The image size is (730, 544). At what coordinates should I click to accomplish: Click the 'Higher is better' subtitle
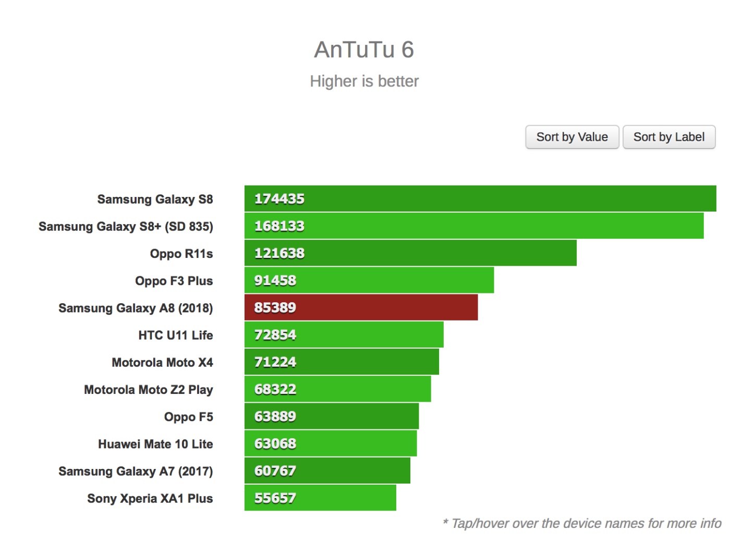click(x=364, y=81)
